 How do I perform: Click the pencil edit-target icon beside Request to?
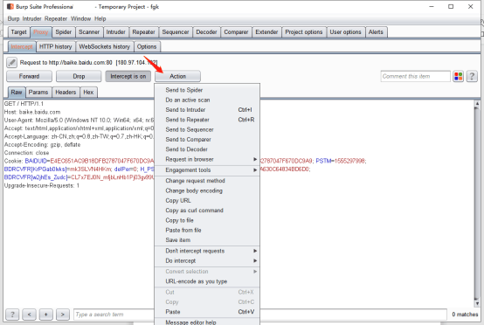pyautogui.click(x=11, y=63)
